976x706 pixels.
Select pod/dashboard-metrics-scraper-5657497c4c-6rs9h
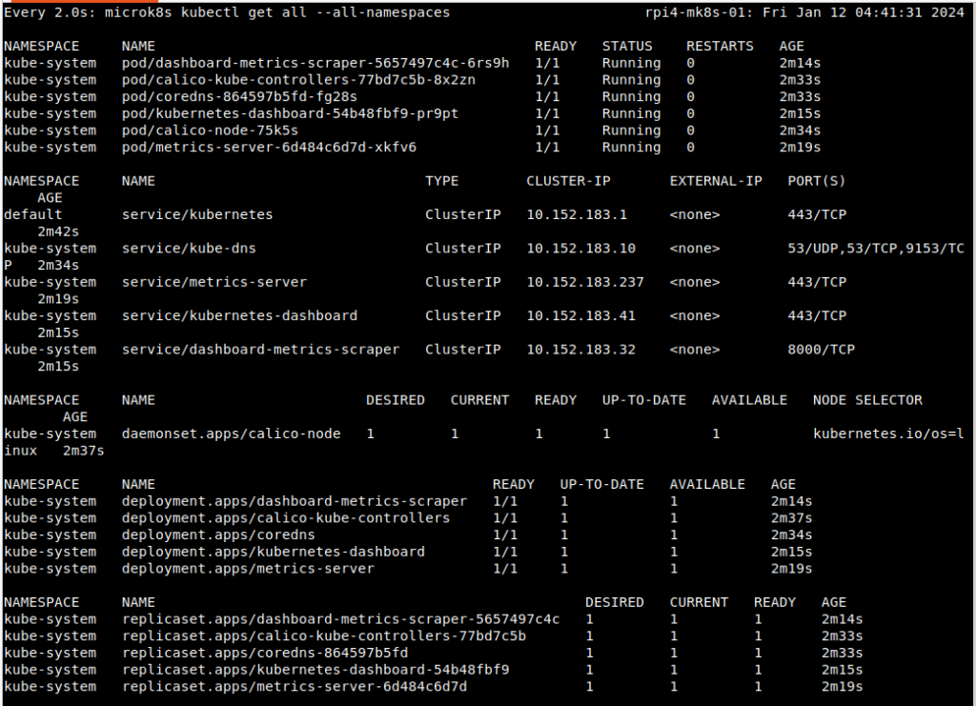point(315,64)
